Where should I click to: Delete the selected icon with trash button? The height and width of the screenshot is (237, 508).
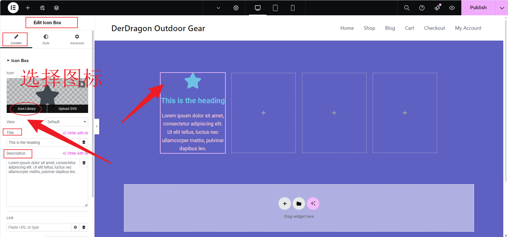(x=82, y=84)
